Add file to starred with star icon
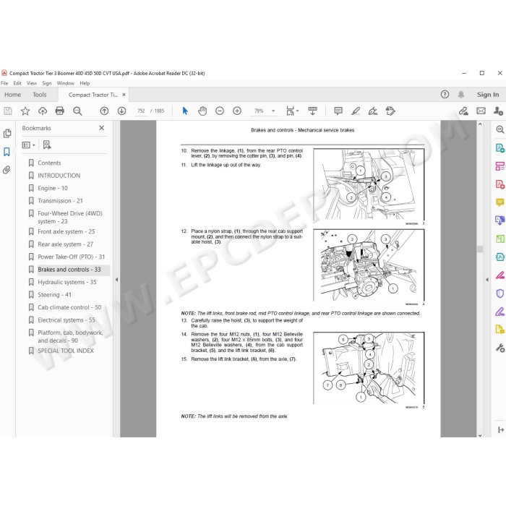 (x=25, y=111)
